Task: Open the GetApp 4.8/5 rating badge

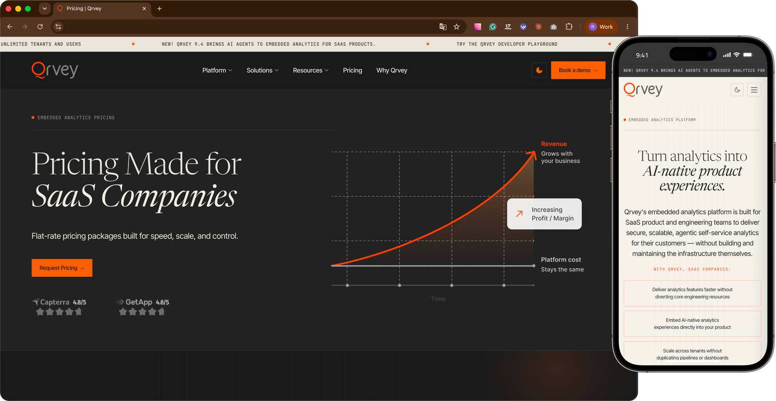Action: 143,307
